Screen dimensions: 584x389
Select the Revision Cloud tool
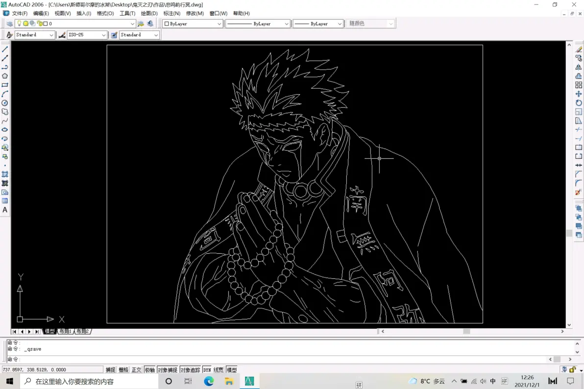(x=5, y=112)
